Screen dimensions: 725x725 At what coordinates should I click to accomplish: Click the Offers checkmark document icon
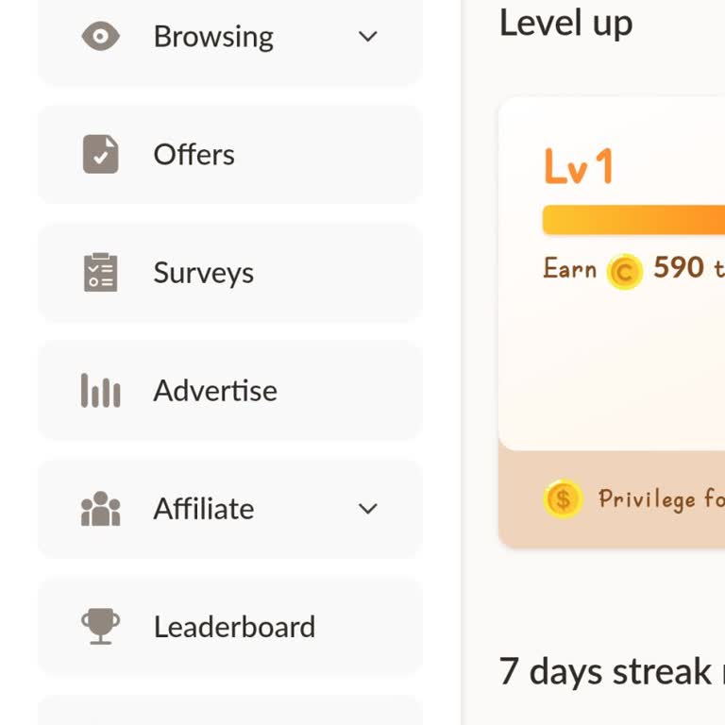[100, 154]
